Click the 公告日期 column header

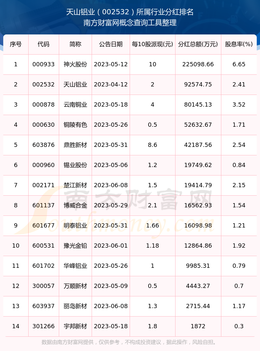tap(111, 44)
